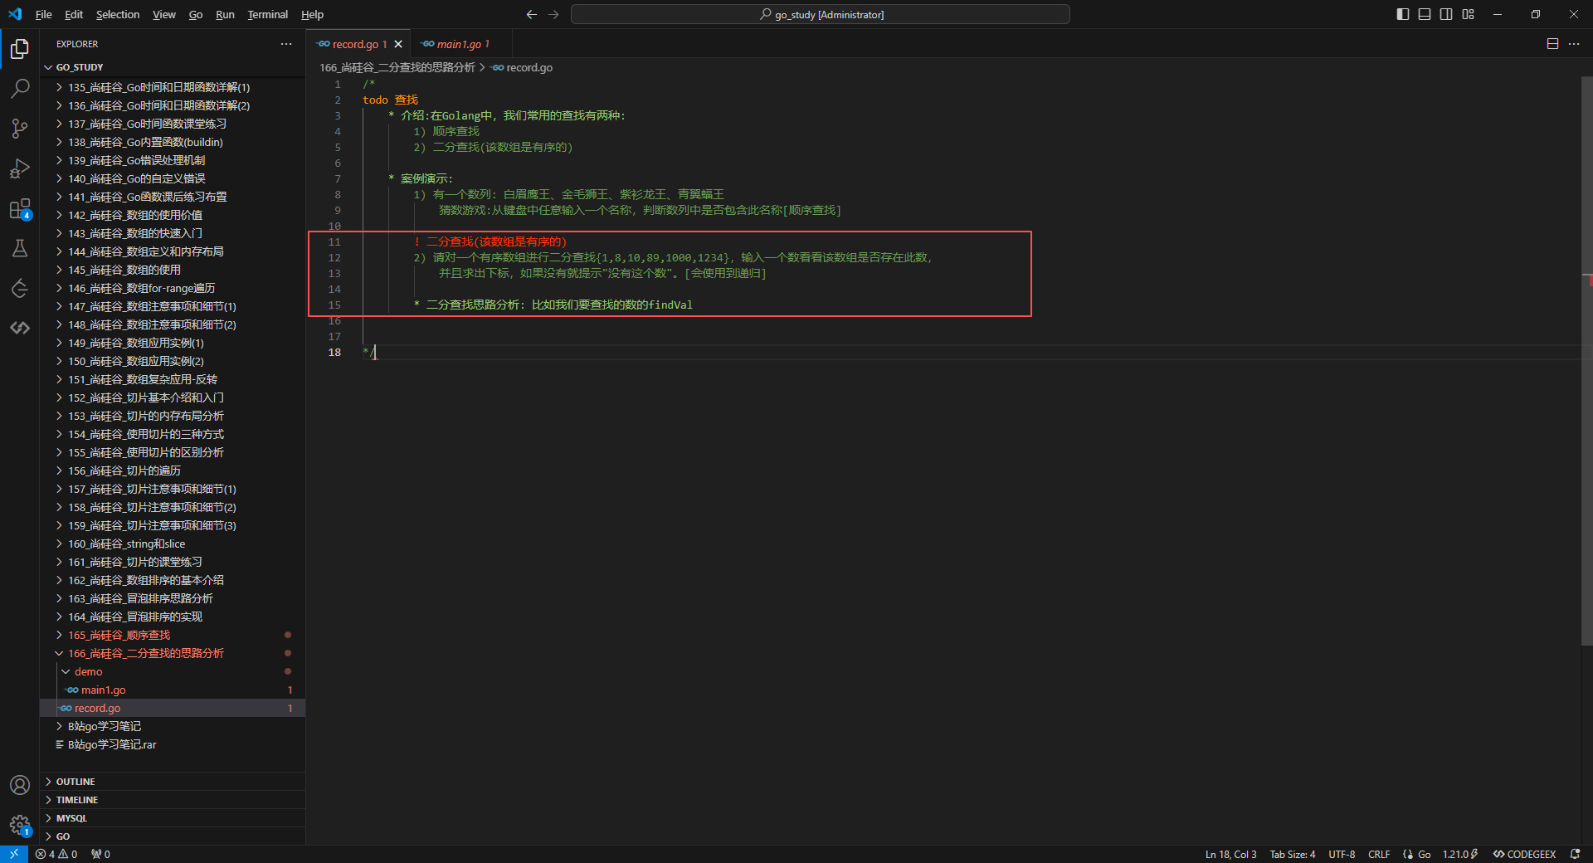Toggle the Primary Side Bar visibility

(1403, 14)
